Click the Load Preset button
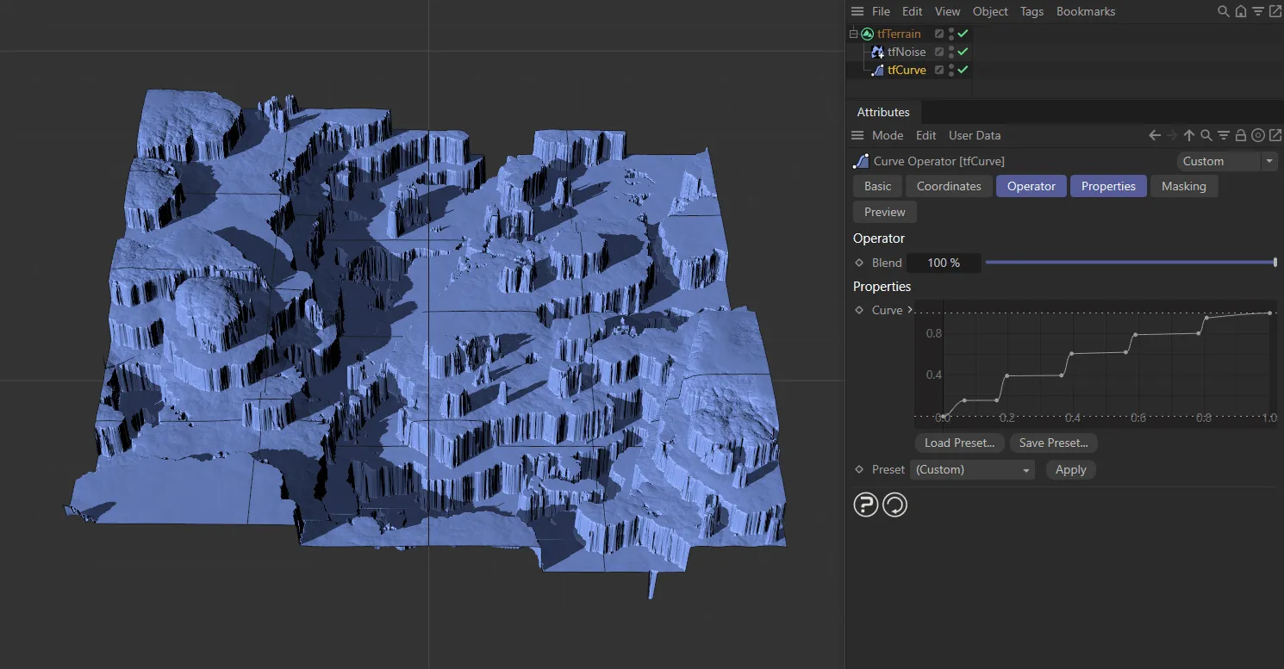The height and width of the screenshot is (669, 1284). [959, 443]
